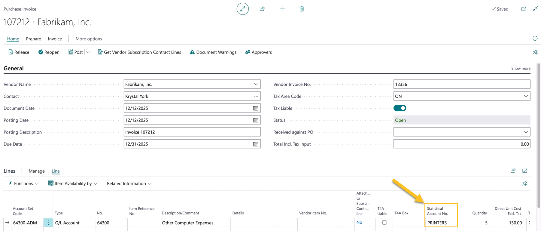The width and height of the screenshot is (544, 231).
Task: Expand Lines section to full view icon
Action: [525, 171]
